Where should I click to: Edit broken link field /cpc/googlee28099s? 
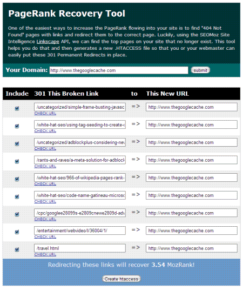click(80, 213)
